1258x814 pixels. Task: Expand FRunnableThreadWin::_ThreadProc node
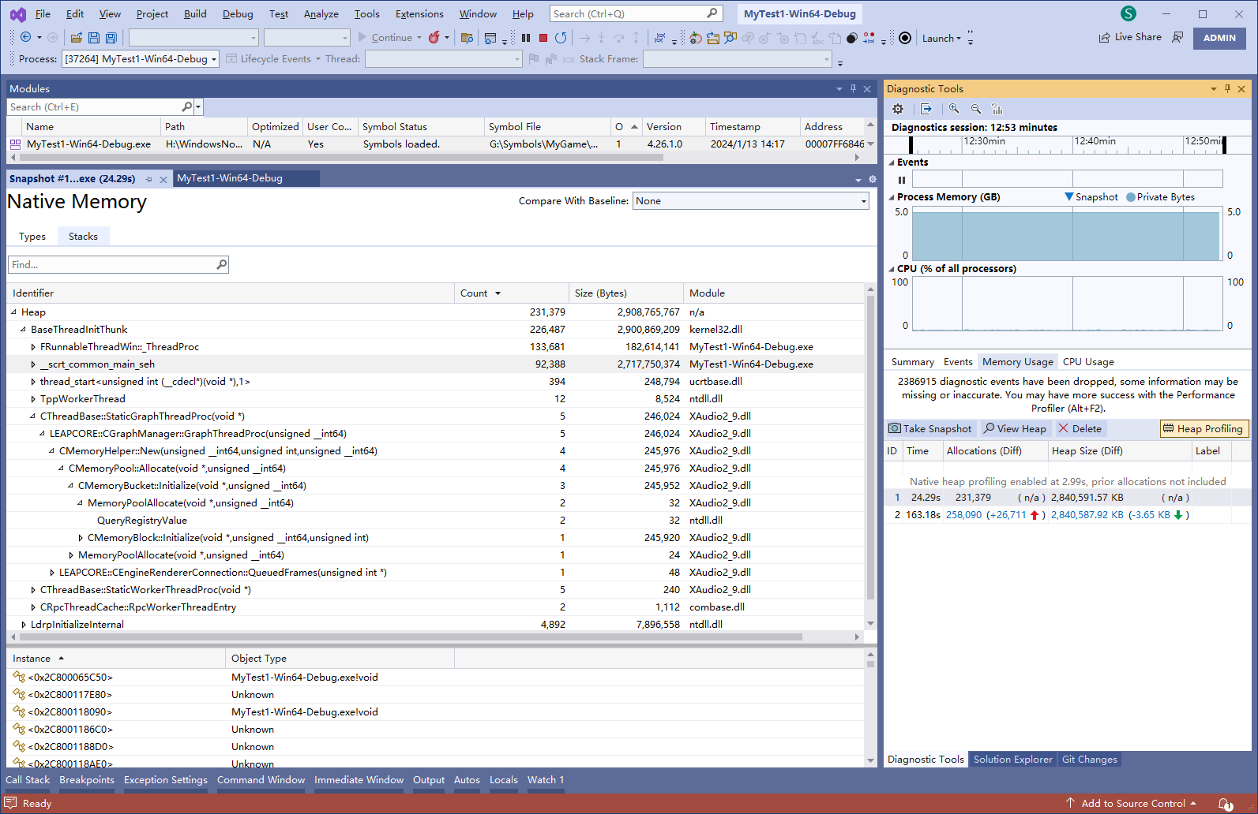pyautogui.click(x=32, y=346)
